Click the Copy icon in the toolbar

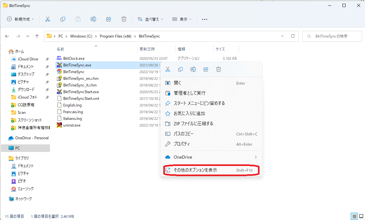[63, 19]
